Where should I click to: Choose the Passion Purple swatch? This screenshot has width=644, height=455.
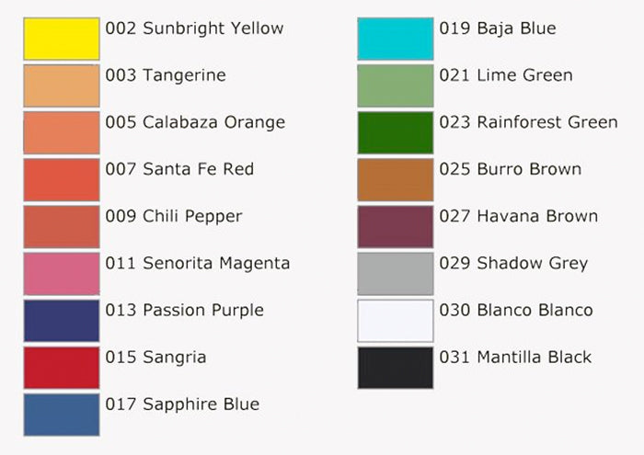pos(62,321)
